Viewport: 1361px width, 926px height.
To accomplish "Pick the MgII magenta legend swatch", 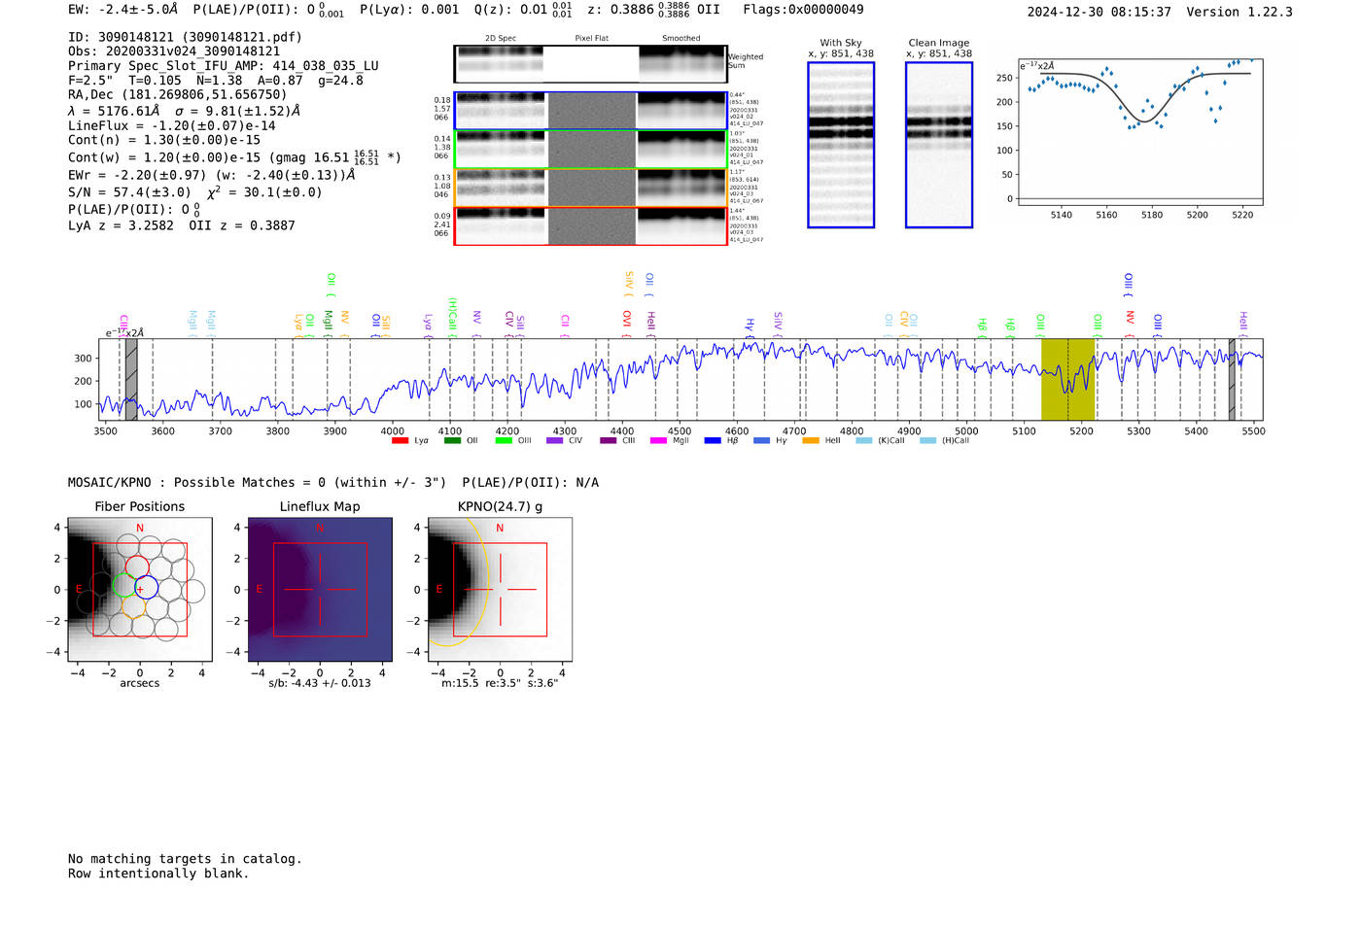I will (x=659, y=441).
